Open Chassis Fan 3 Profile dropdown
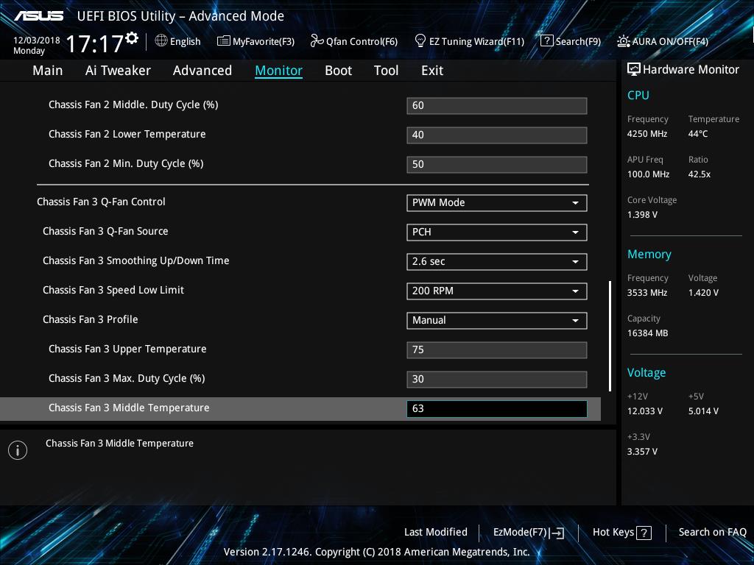 496,321
